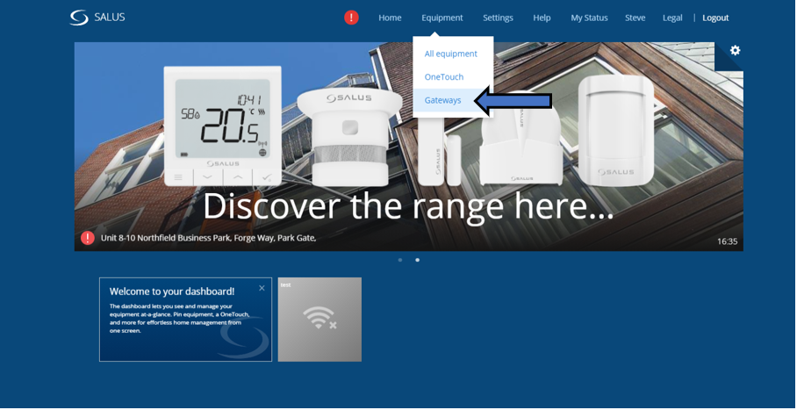This screenshot has width=797, height=410.
Task: Select All equipment from the dropdown
Action: pos(451,54)
